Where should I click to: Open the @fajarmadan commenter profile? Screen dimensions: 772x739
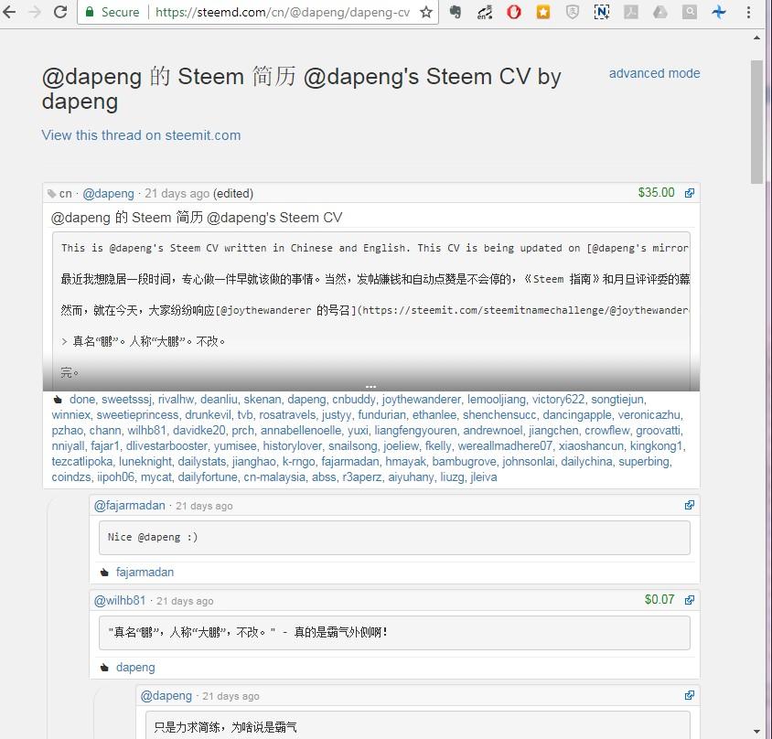tap(130, 506)
